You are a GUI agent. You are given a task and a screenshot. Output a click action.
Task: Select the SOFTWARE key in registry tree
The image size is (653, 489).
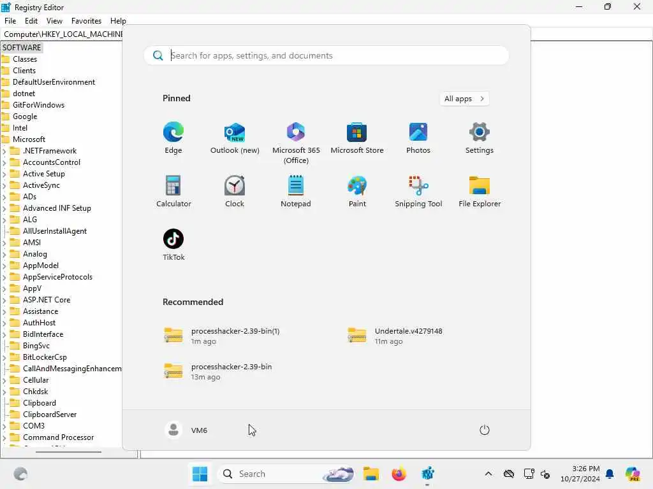tap(22, 47)
